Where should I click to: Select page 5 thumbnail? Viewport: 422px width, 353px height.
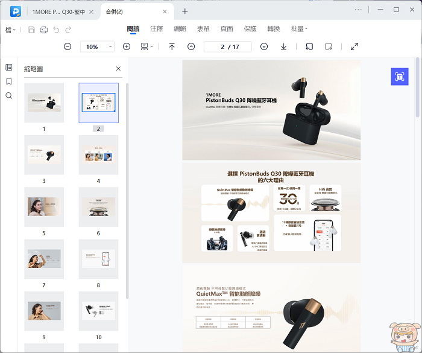pos(44,207)
